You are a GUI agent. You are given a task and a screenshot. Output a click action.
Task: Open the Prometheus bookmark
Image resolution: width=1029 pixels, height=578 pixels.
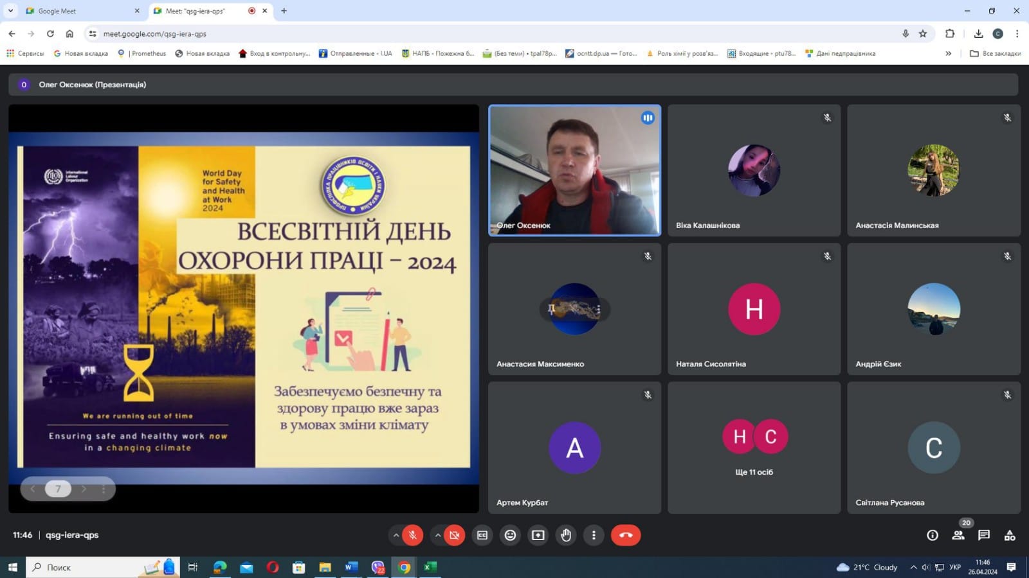tap(143, 53)
